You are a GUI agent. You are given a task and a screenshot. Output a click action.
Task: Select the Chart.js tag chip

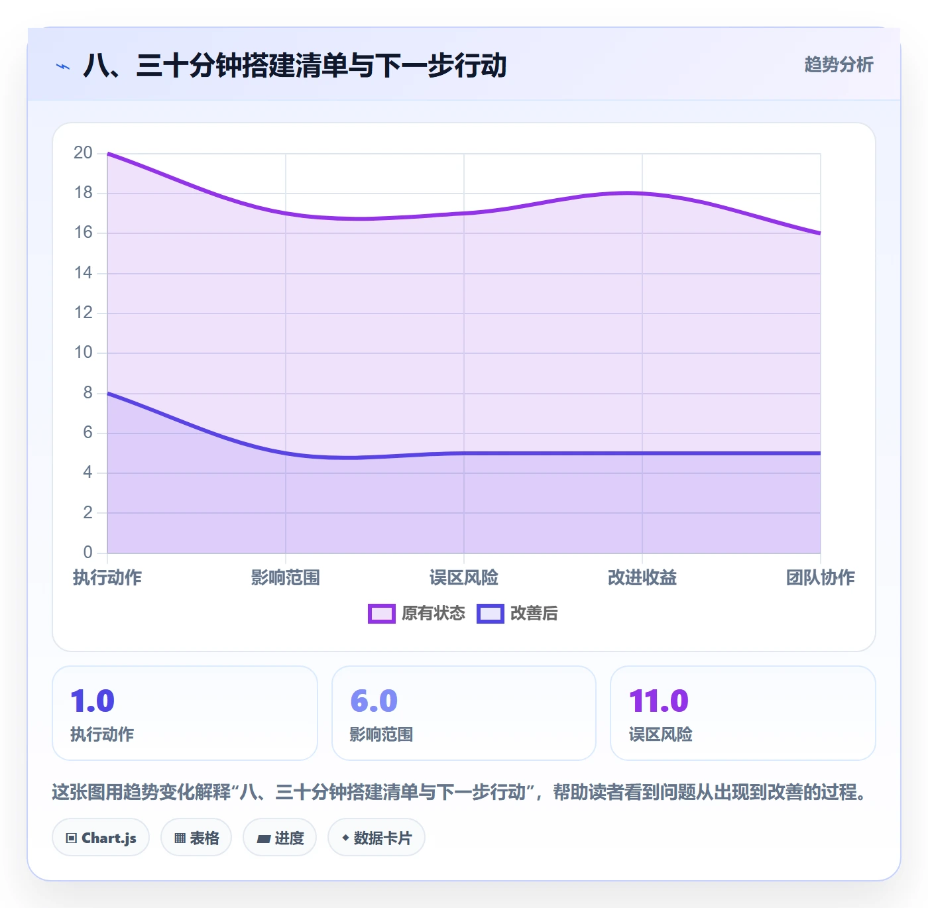click(x=101, y=838)
